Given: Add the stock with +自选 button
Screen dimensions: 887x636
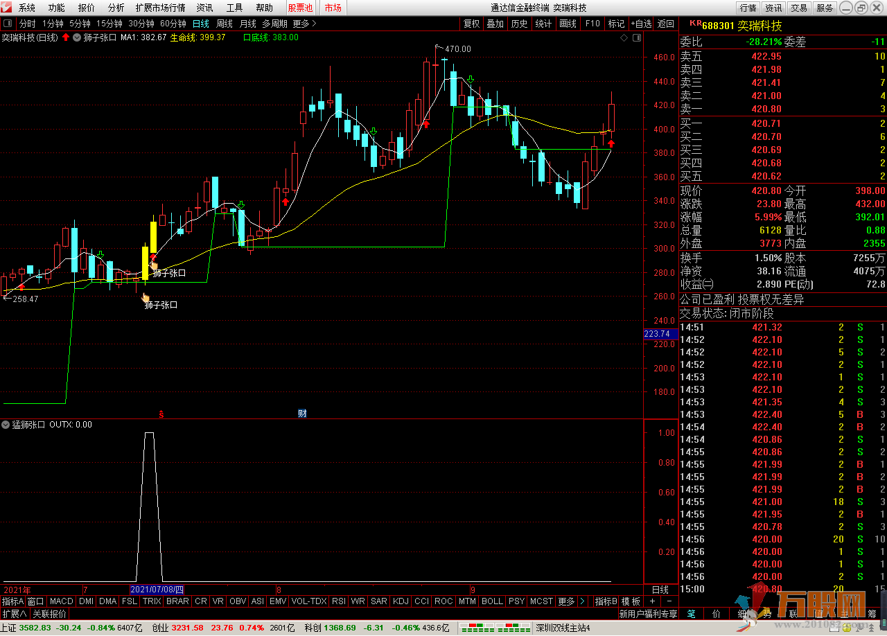Looking at the screenshot, I should (x=641, y=24).
